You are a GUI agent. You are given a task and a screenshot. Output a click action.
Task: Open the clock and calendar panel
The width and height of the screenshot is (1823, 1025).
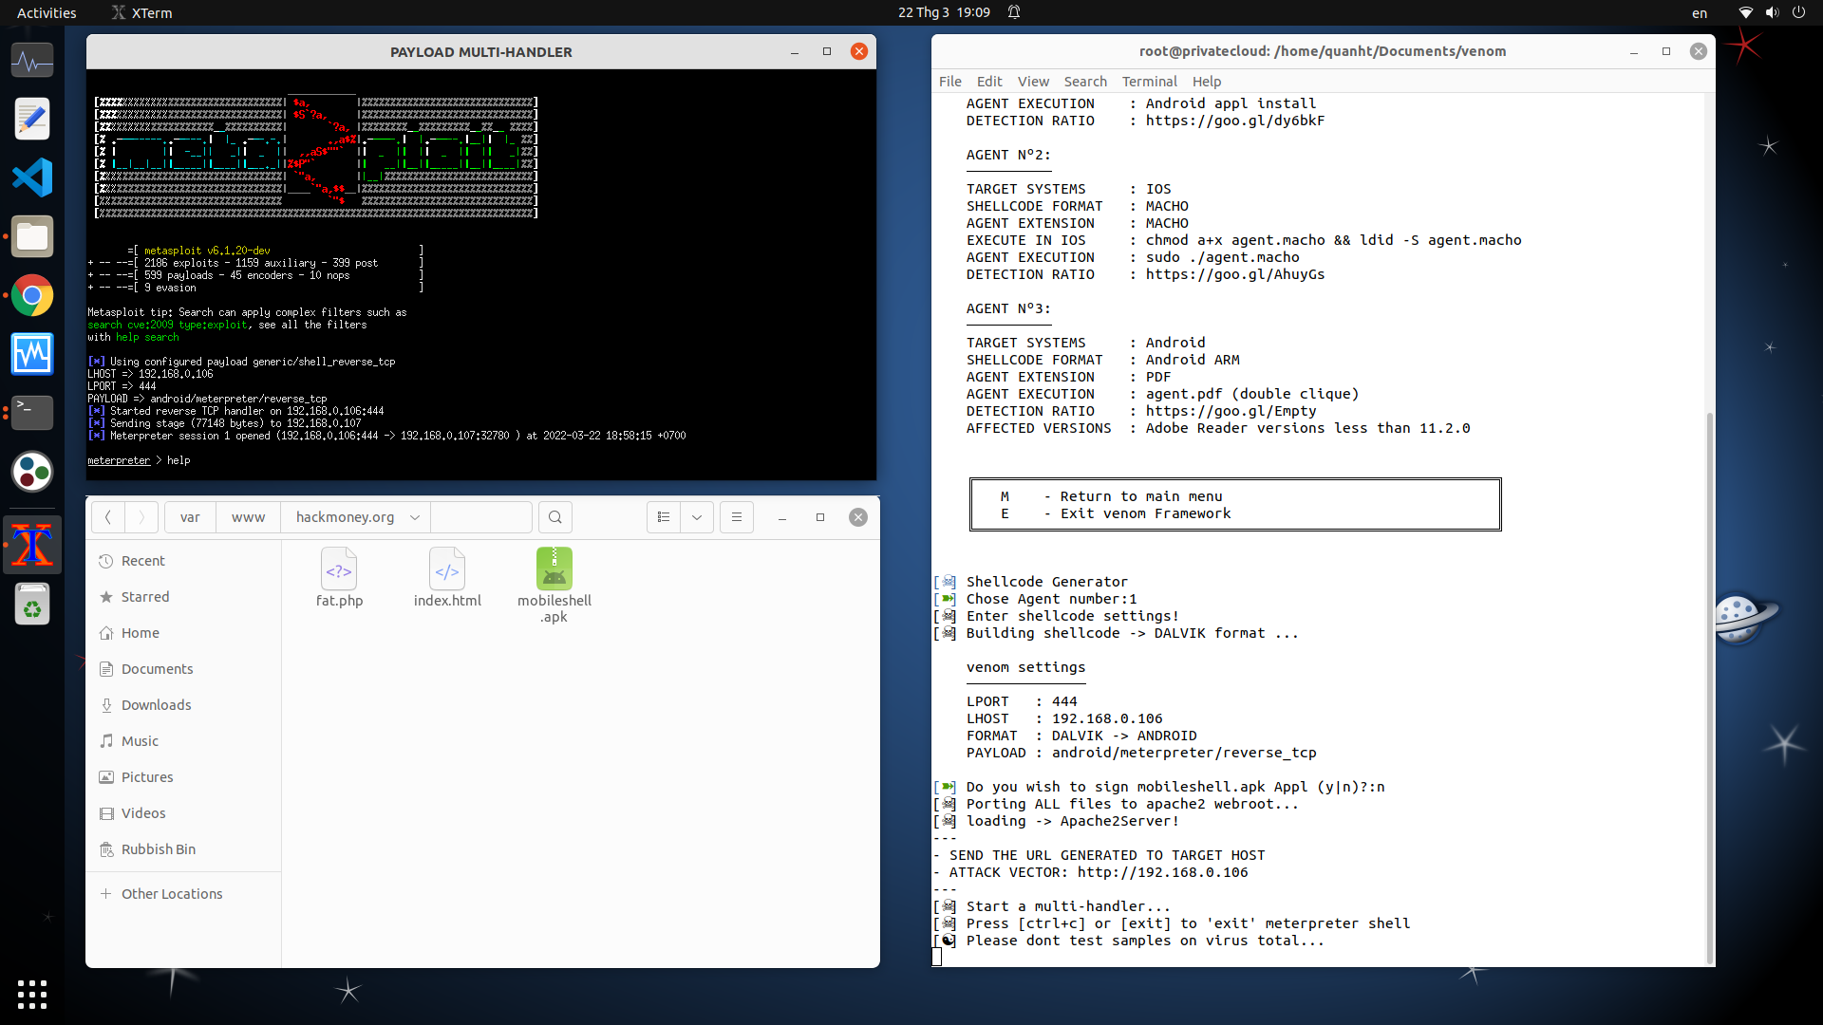click(x=944, y=12)
